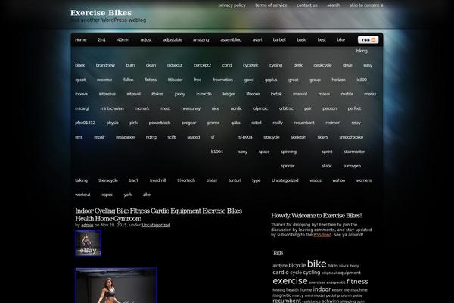Select the bike category menu item
The image size is (454, 303).
[x=340, y=39]
